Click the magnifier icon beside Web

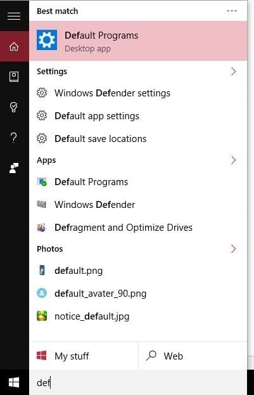pyautogui.click(x=151, y=356)
